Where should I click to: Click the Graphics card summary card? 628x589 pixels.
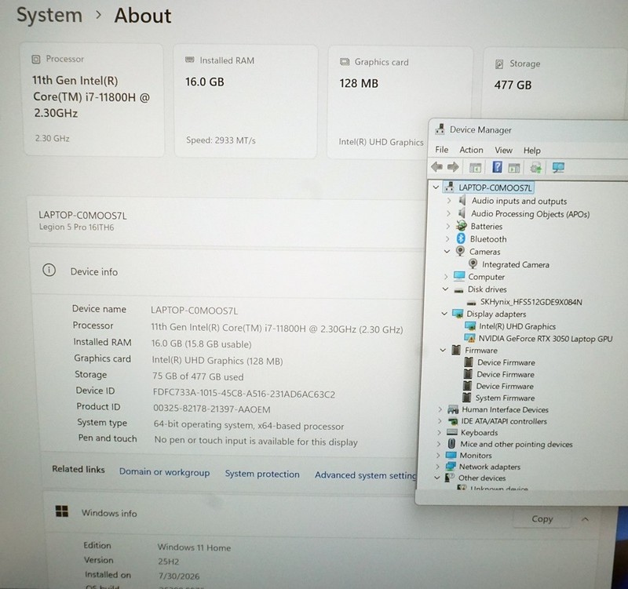pyautogui.click(x=400, y=103)
